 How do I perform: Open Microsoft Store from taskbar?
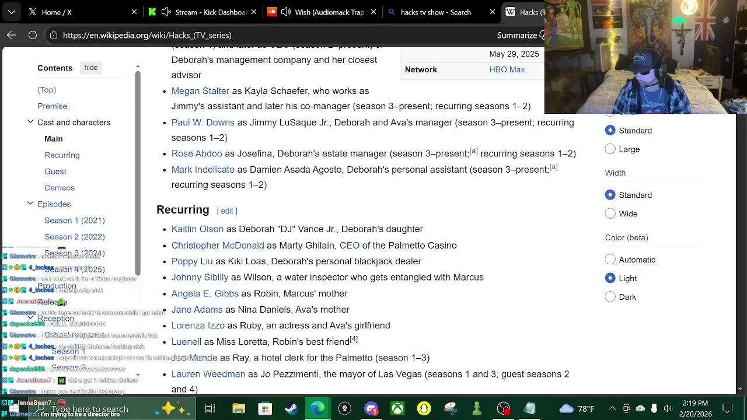(x=265, y=408)
